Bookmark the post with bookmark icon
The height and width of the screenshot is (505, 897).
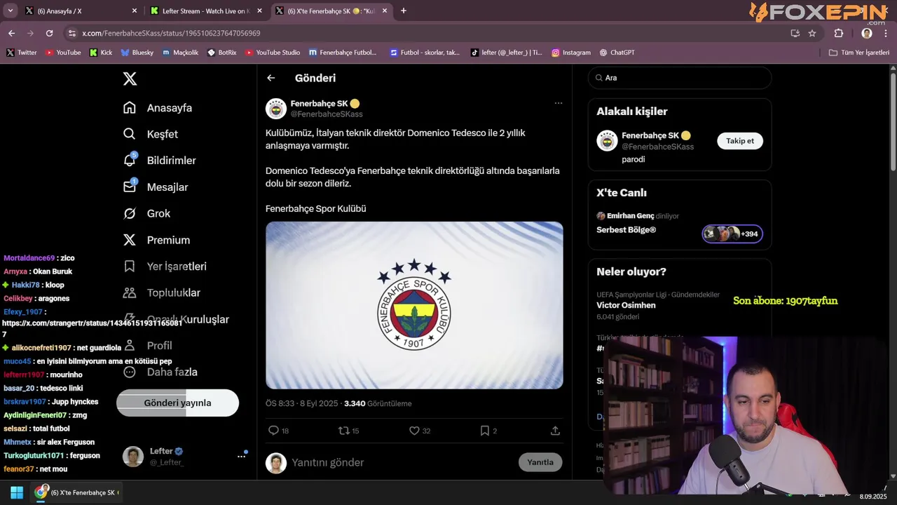tap(484, 431)
